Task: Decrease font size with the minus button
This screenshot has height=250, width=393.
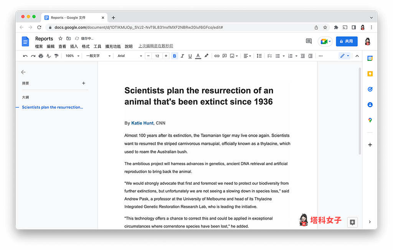Action: point(149,56)
